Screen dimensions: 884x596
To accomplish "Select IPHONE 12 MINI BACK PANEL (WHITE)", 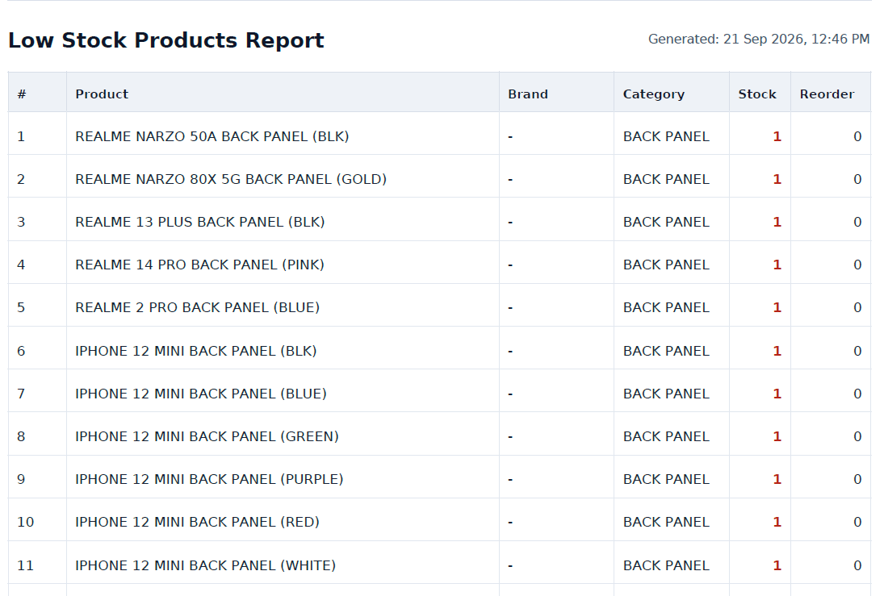I will (206, 565).
